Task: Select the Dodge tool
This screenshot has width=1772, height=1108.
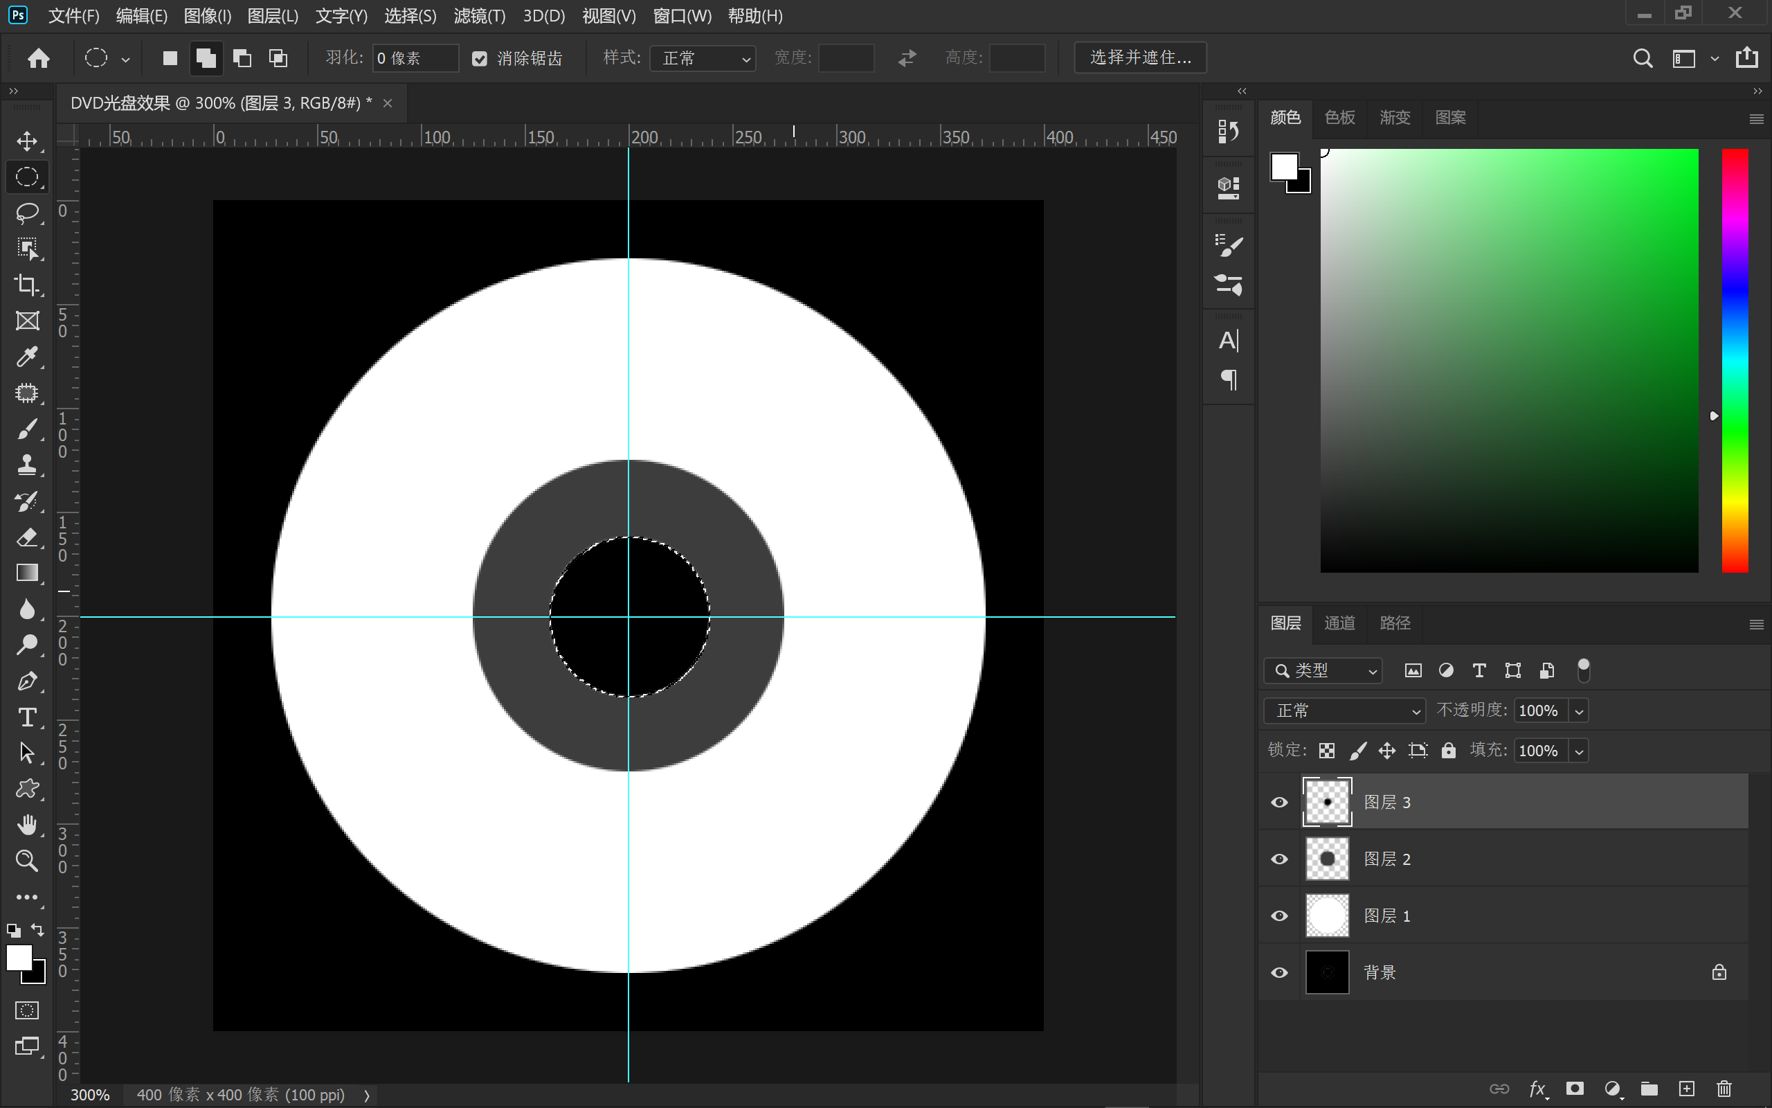Action: [x=27, y=645]
